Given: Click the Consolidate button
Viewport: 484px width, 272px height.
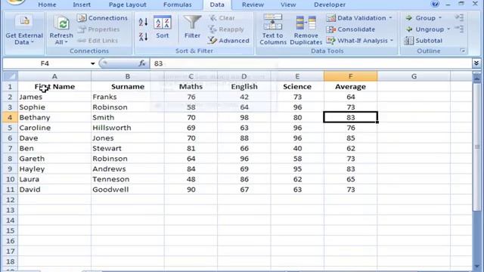Looking at the screenshot, I should 351,29.
